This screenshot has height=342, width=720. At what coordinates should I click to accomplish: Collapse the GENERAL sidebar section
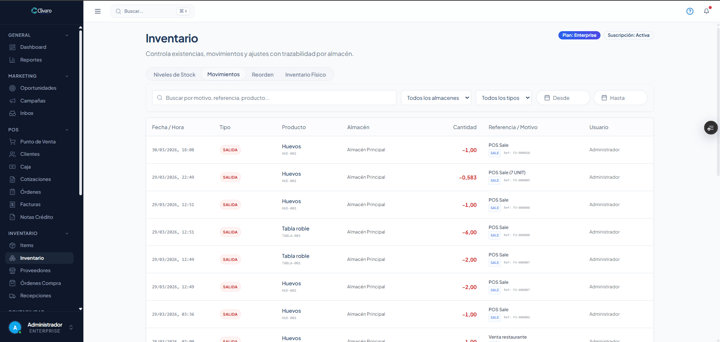[67, 35]
